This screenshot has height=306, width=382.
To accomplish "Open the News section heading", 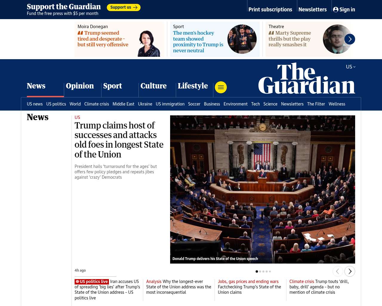I will pos(38,117).
